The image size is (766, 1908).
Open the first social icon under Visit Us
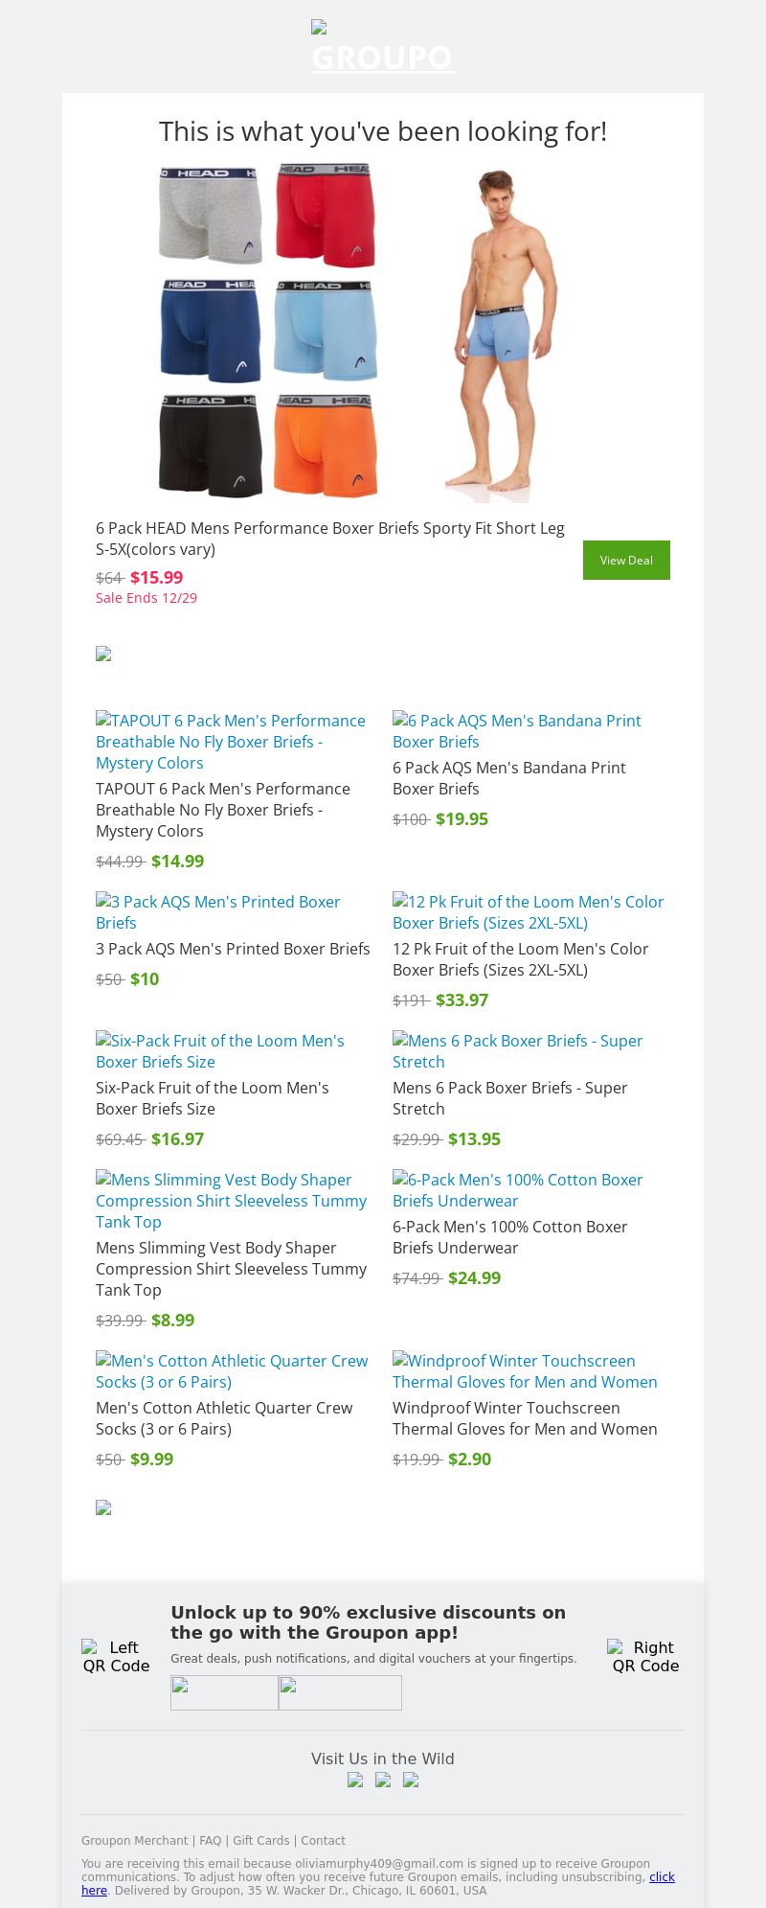(x=355, y=1780)
